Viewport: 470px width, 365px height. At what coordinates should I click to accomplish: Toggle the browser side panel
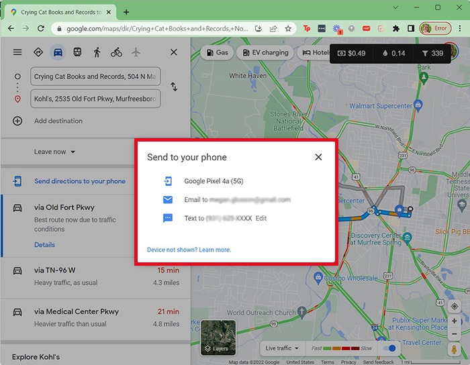coord(411,28)
